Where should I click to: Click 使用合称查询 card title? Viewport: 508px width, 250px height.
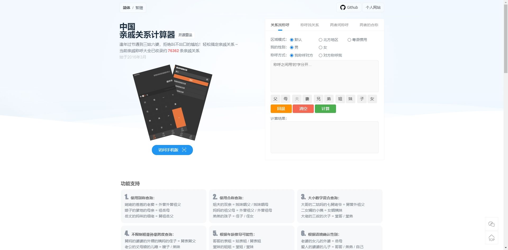232,198
